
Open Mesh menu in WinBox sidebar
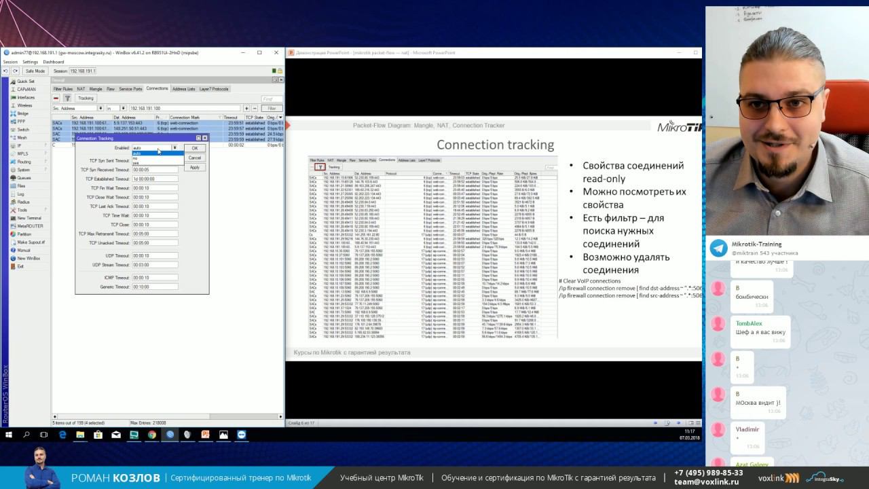point(22,137)
